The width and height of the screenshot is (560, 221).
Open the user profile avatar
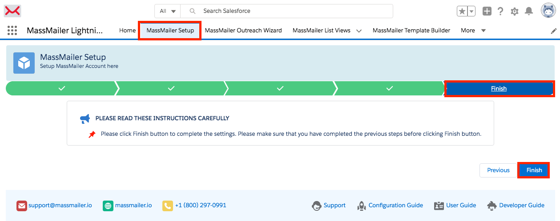(x=548, y=11)
